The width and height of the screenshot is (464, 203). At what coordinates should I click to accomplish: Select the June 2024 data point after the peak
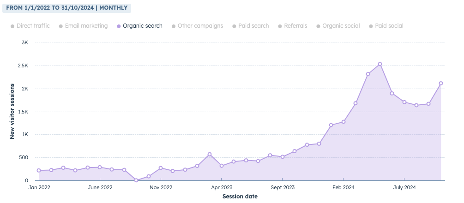click(392, 93)
